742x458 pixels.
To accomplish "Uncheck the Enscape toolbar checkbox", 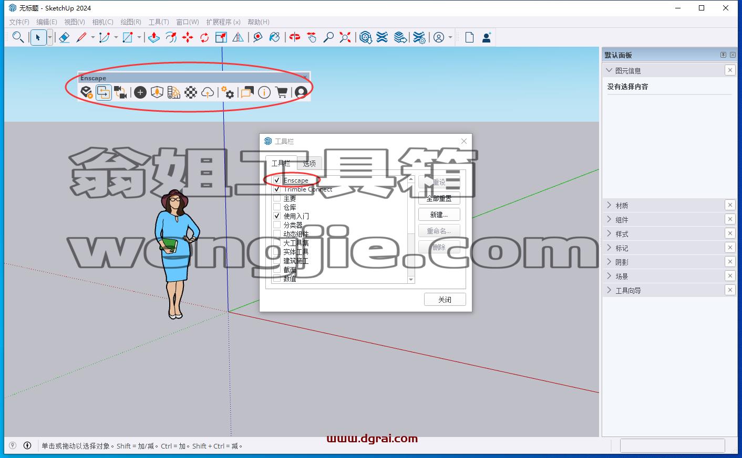I will point(277,180).
